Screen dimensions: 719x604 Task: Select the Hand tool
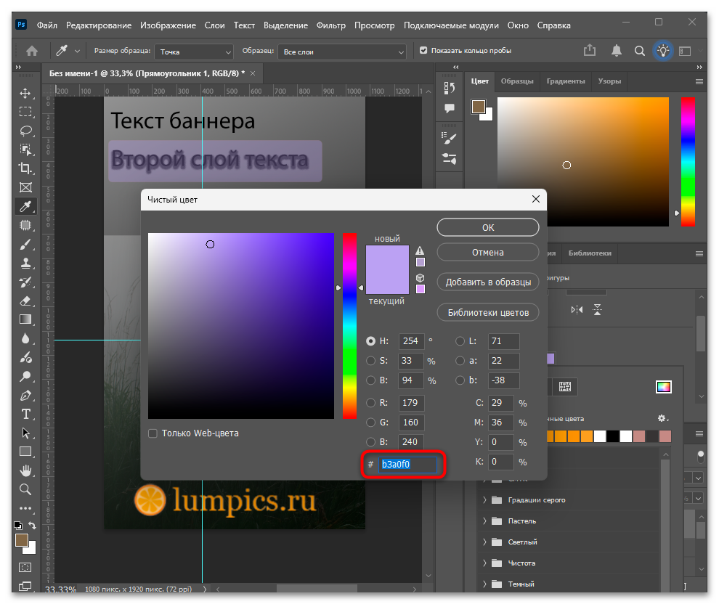coord(25,470)
